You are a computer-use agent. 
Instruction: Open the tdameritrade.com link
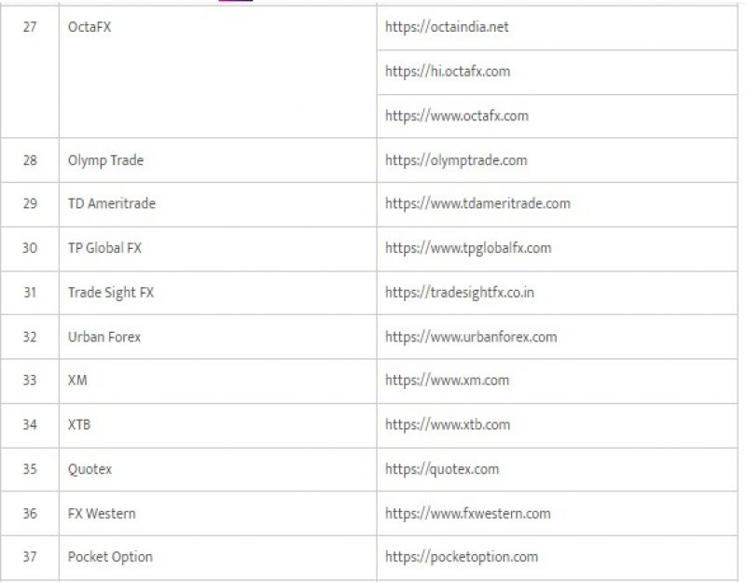pyautogui.click(x=477, y=203)
